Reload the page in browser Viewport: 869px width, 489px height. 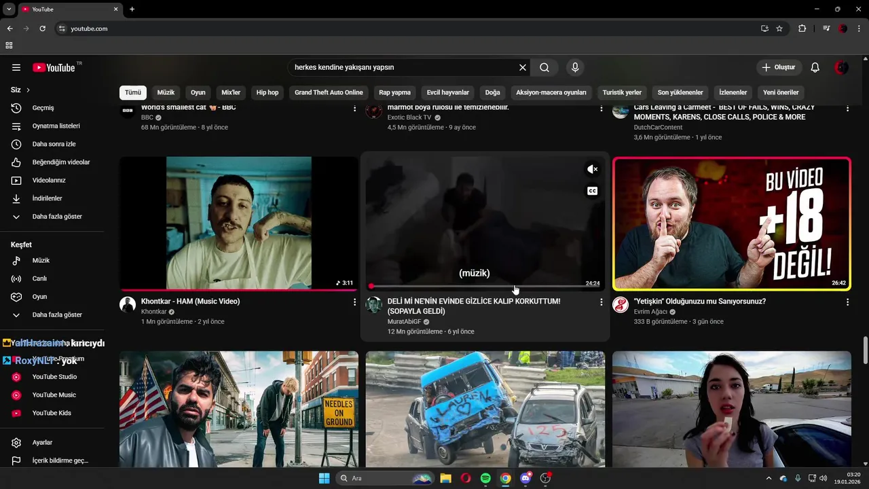click(x=42, y=29)
